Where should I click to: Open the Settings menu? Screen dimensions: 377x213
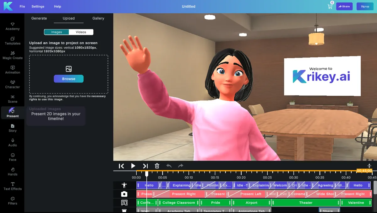point(38,7)
